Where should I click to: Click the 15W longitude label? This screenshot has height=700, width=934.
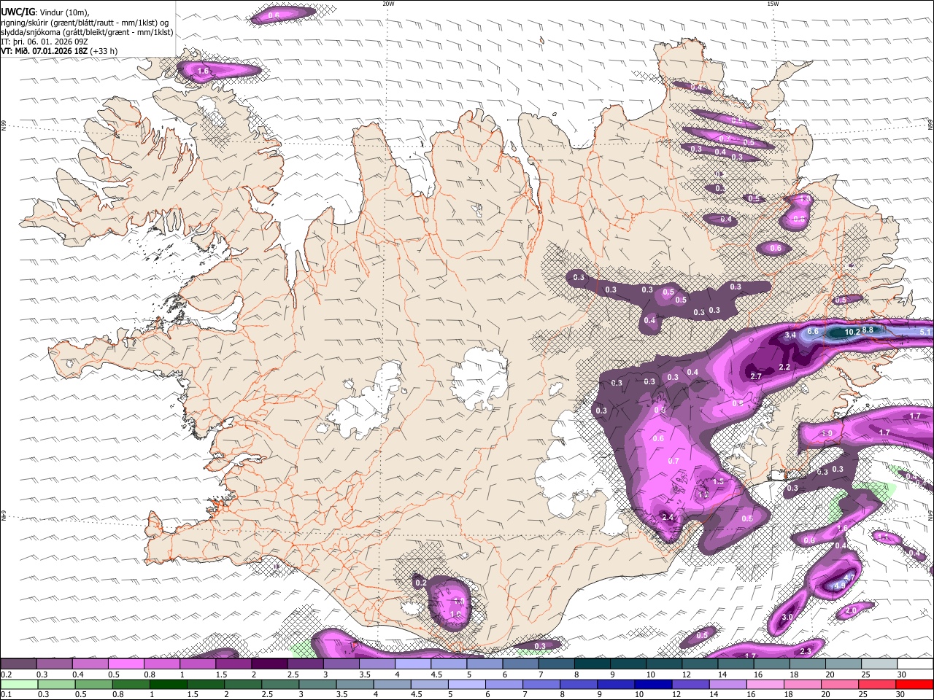point(773,4)
